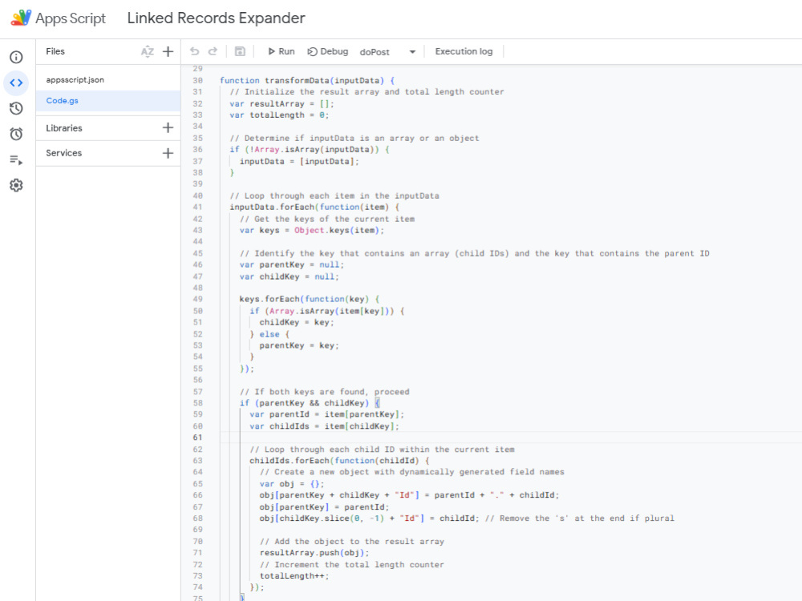Add a new file to the project
Viewport: 802px width, 601px height.
tap(168, 51)
